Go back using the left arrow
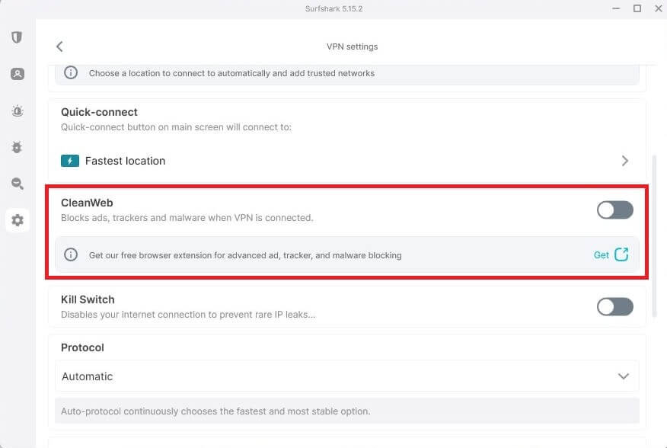The image size is (667, 448). point(59,46)
